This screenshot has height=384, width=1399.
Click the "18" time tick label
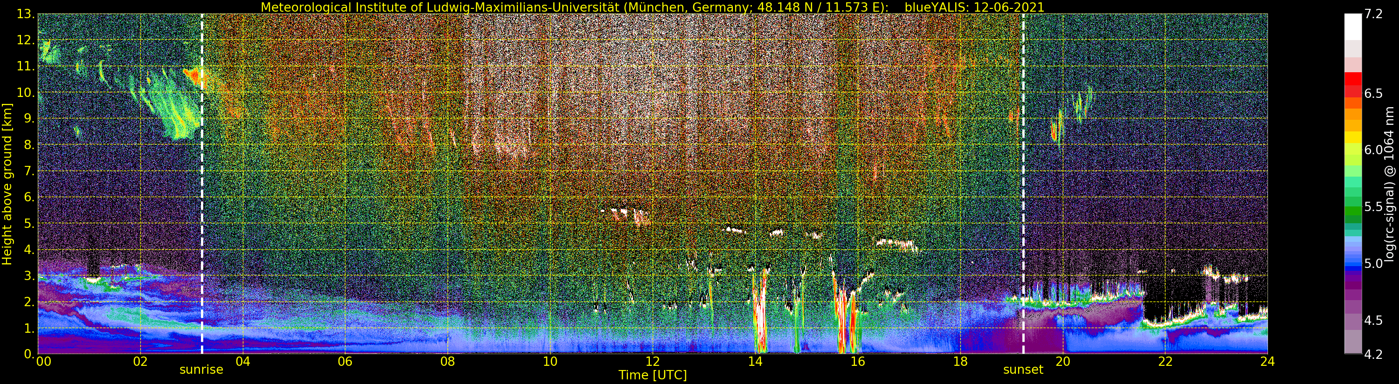pyautogui.click(x=960, y=361)
